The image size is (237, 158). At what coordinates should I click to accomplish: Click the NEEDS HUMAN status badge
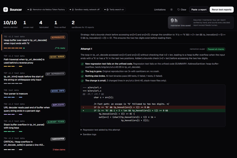pyautogui.click(x=57, y=57)
